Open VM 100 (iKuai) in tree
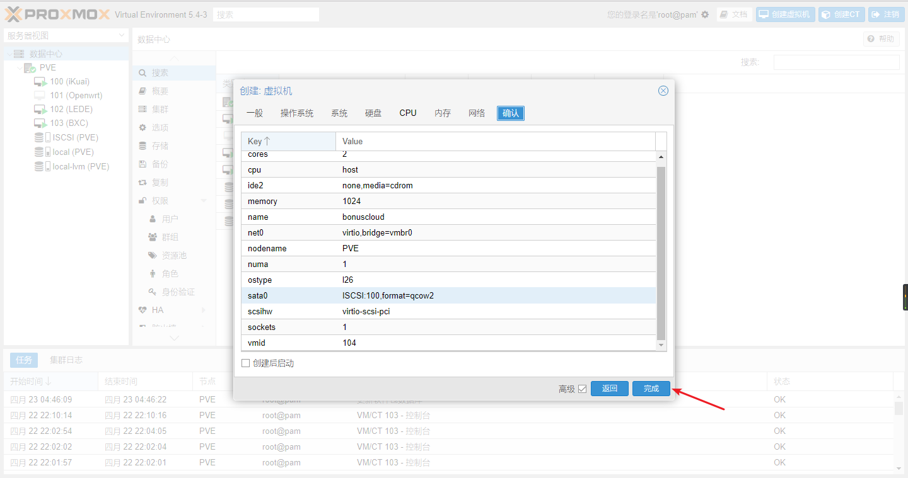908x478 pixels. click(x=69, y=81)
